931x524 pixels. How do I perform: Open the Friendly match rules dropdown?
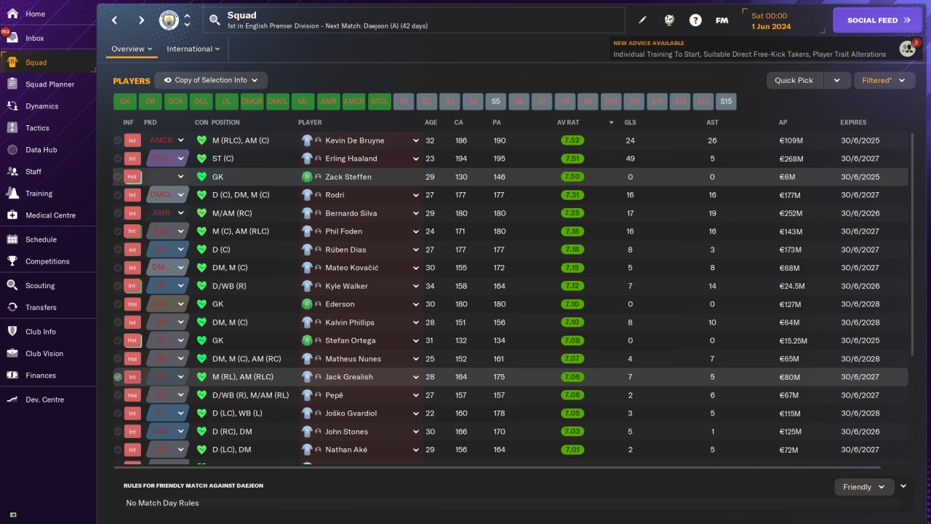tap(864, 487)
